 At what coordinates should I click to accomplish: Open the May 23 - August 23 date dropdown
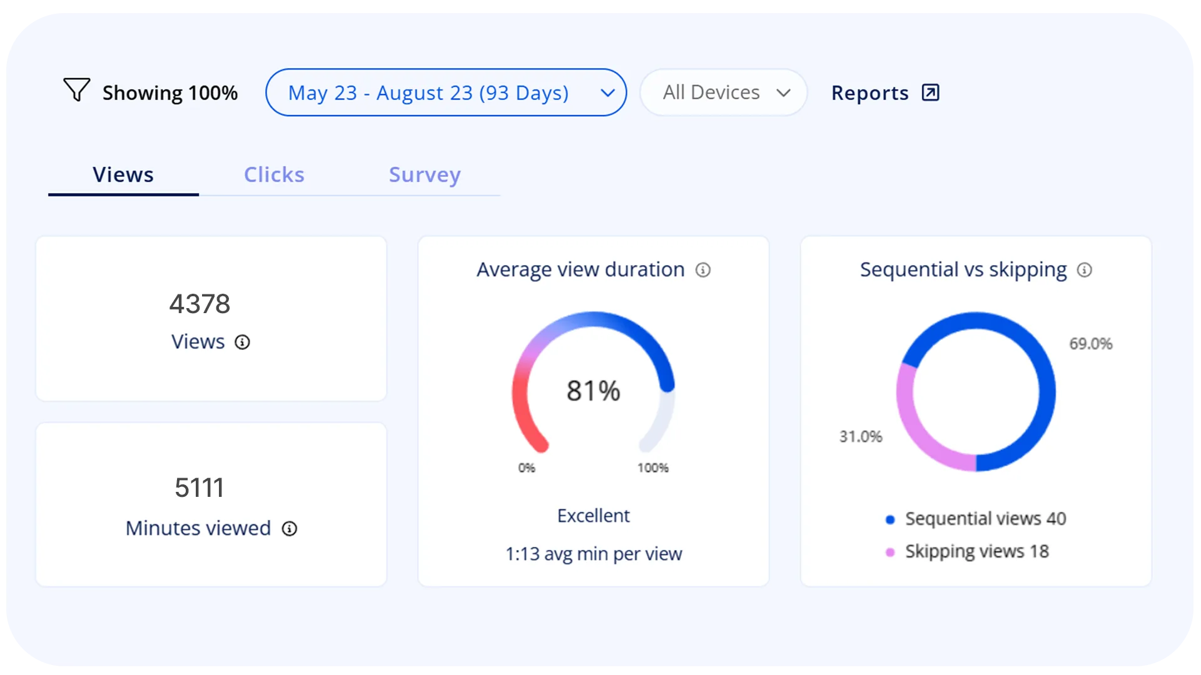pos(428,92)
